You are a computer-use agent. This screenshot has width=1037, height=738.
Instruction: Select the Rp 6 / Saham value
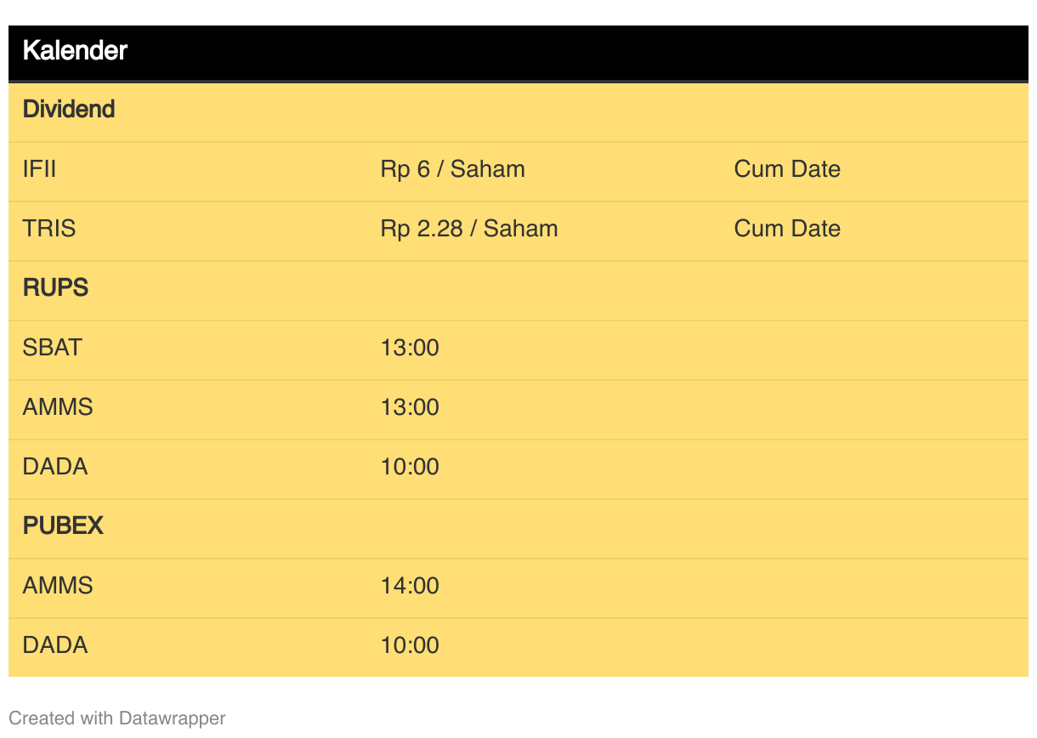point(452,169)
